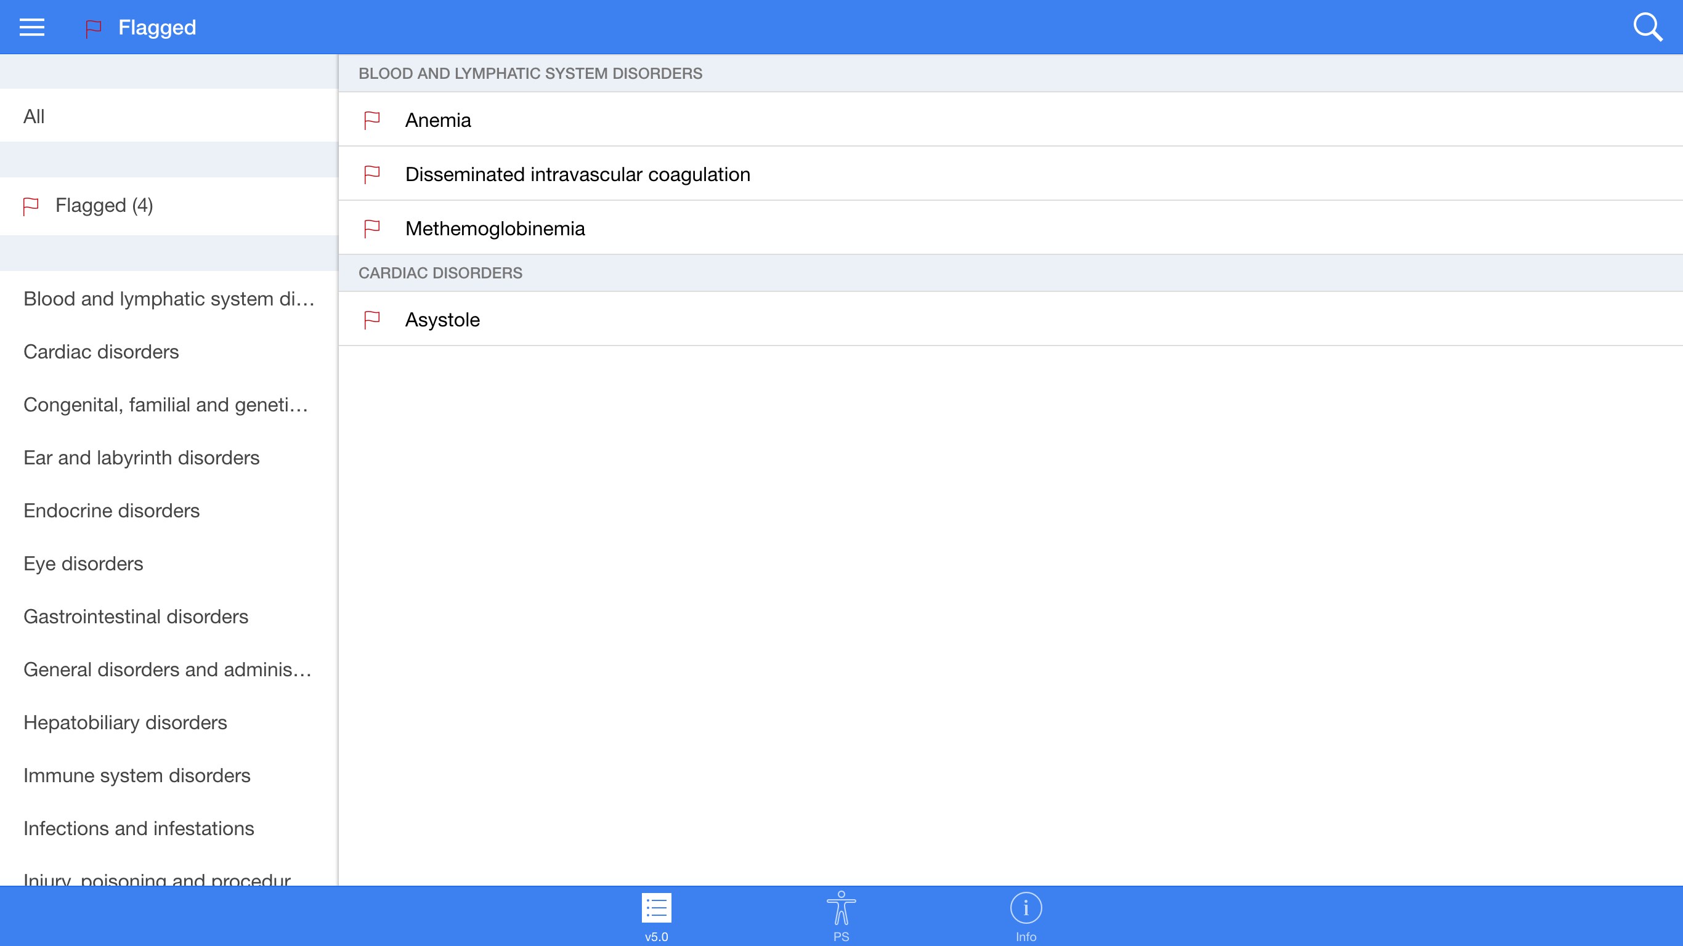Remove flag from Asystole
The width and height of the screenshot is (1683, 946).
pyautogui.click(x=371, y=320)
